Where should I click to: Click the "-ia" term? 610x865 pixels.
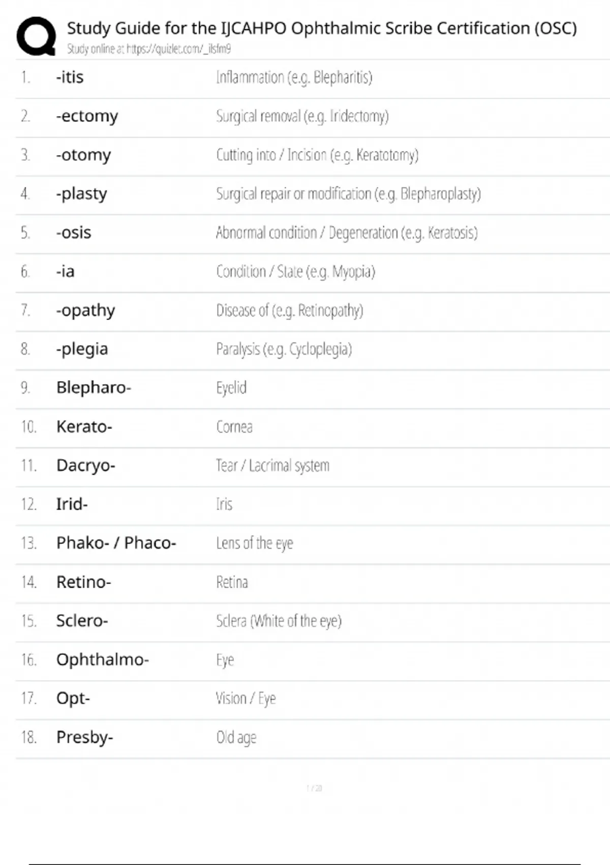(66, 271)
